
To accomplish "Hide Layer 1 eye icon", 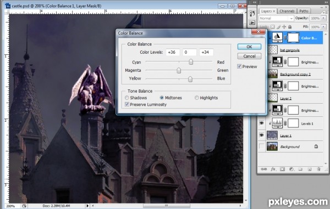I will tap(262, 135).
